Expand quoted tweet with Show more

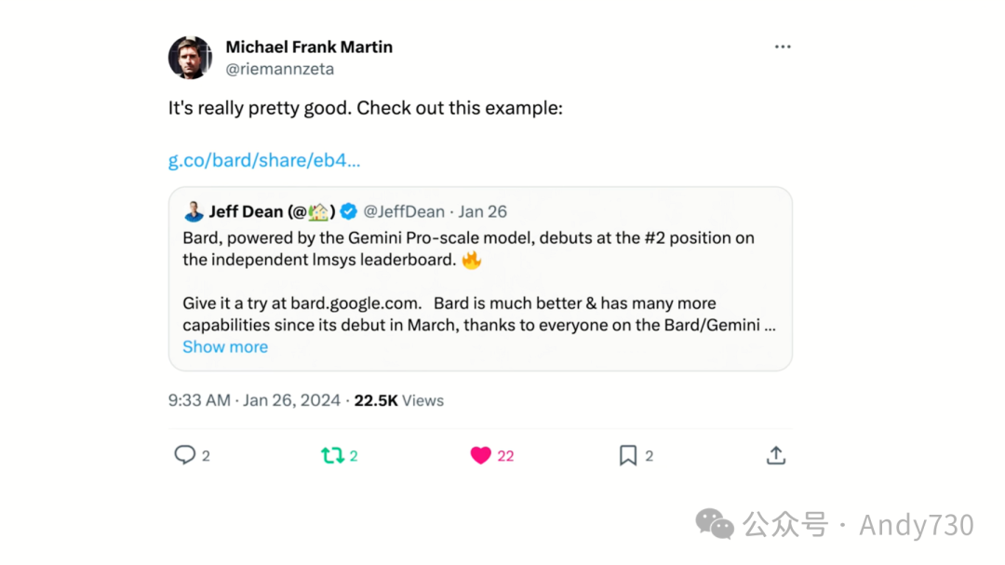tap(225, 347)
